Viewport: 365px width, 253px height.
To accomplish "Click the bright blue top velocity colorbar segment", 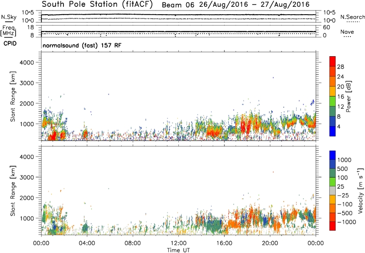I will [333, 155].
